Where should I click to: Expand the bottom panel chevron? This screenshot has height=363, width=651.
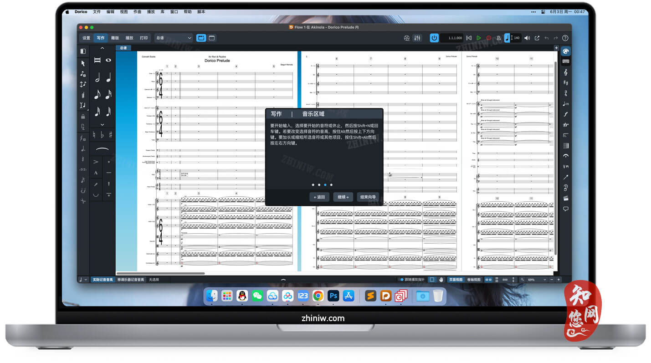pos(283,280)
